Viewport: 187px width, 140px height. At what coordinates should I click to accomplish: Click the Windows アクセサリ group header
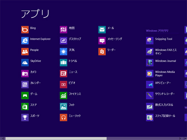click(157, 31)
